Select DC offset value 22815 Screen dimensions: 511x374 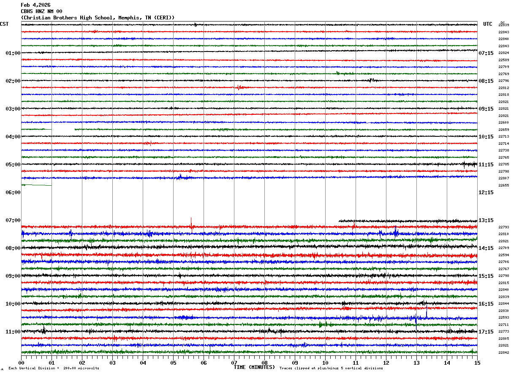click(x=504, y=283)
